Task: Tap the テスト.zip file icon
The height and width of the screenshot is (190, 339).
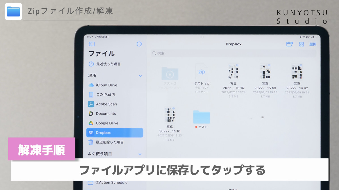Action: click(x=202, y=72)
